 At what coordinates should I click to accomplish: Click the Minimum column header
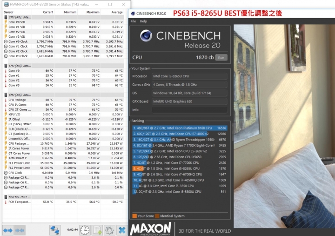(70, 12)
